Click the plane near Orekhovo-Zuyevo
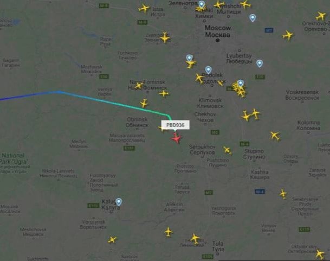The image size is (330, 261). (x=320, y=16)
